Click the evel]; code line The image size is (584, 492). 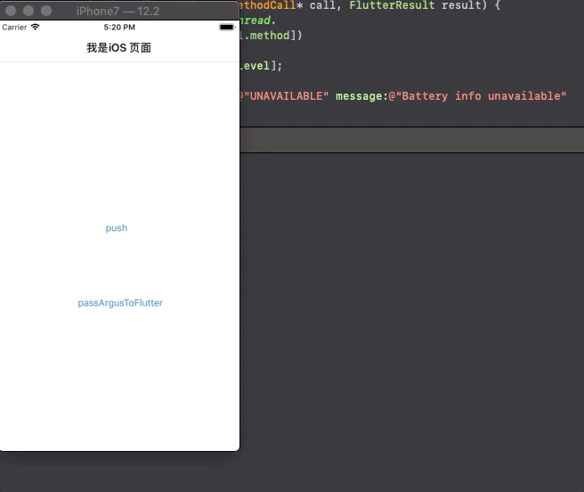coord(262,66)
